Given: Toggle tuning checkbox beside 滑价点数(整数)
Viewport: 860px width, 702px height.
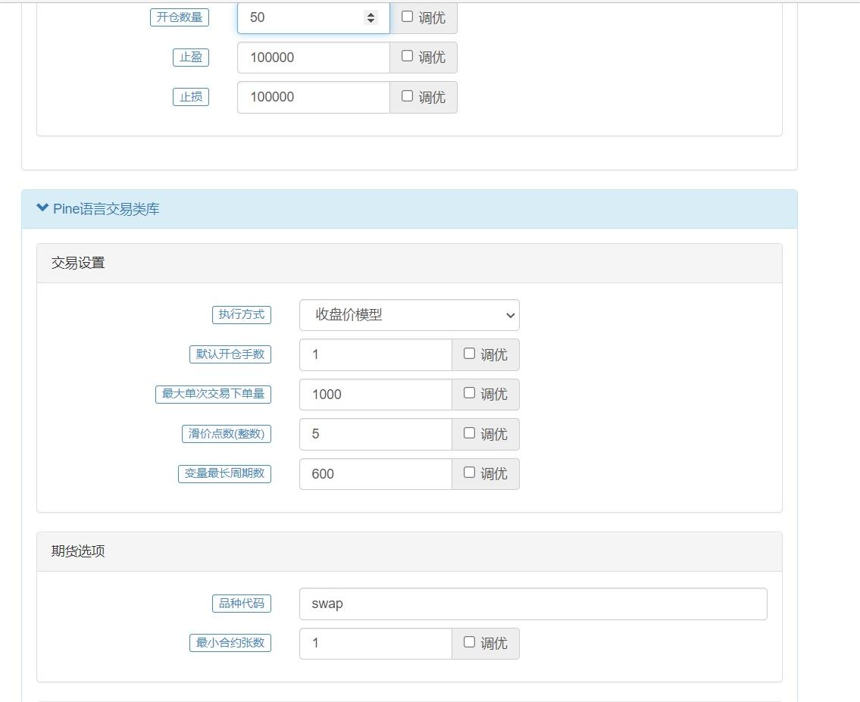Looking at the screenshot, I should 469,434.
